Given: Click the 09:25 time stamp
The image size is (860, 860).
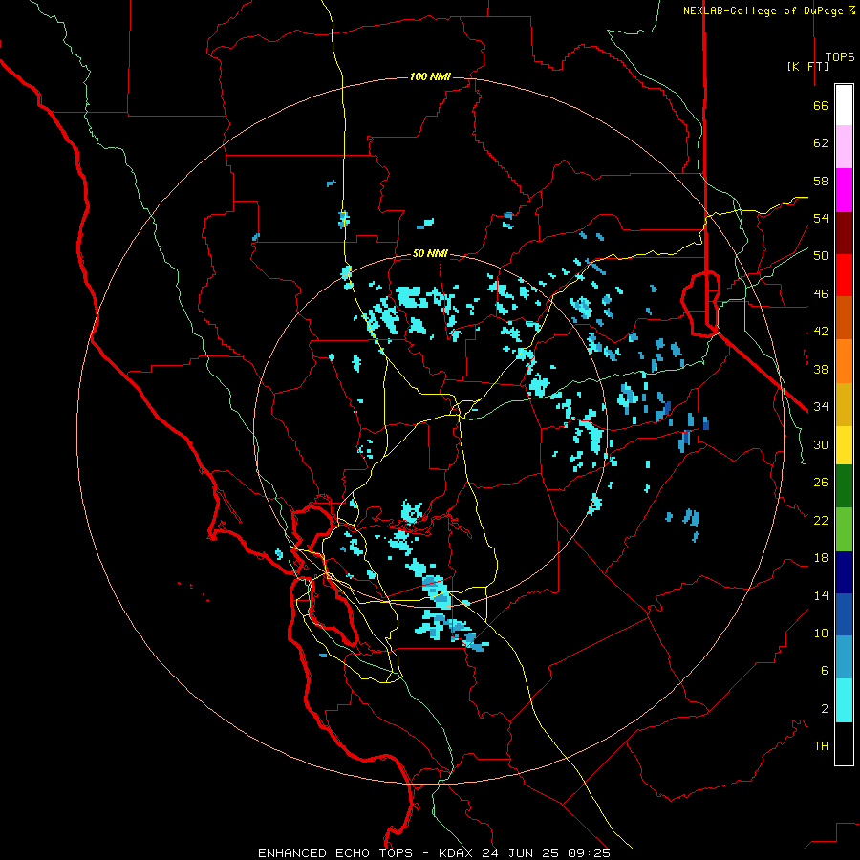Looking at the screenshot, I should [x=589, y=853].
